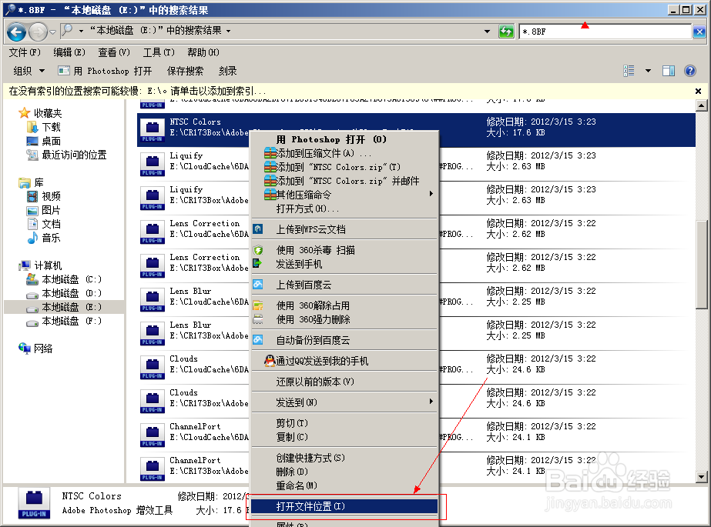Click toolbar button 用 Photoshop 打开

point(106,71)
